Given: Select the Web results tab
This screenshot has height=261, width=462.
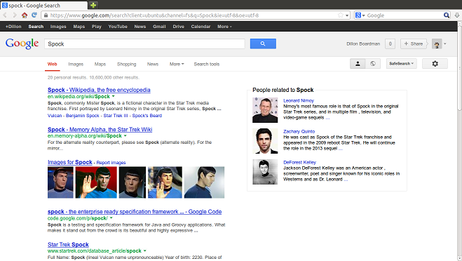Looking at the screenshot, I should pyautogui.click(x=52, y=64).
